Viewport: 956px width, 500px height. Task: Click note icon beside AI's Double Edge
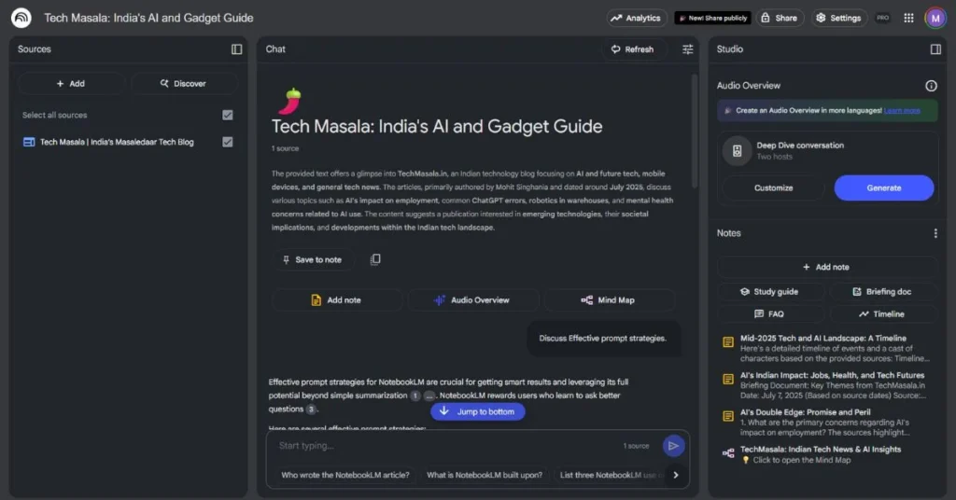coord(728,416)
